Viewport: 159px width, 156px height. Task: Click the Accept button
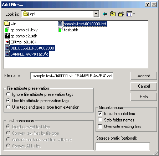tap(144, 76)
